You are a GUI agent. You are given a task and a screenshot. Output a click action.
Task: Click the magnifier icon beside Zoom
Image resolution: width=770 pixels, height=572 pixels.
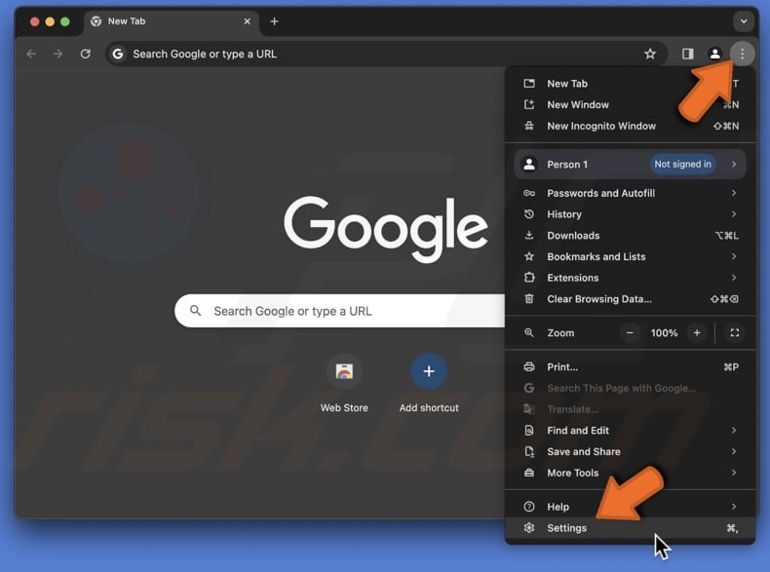click(x=529, y=333)
